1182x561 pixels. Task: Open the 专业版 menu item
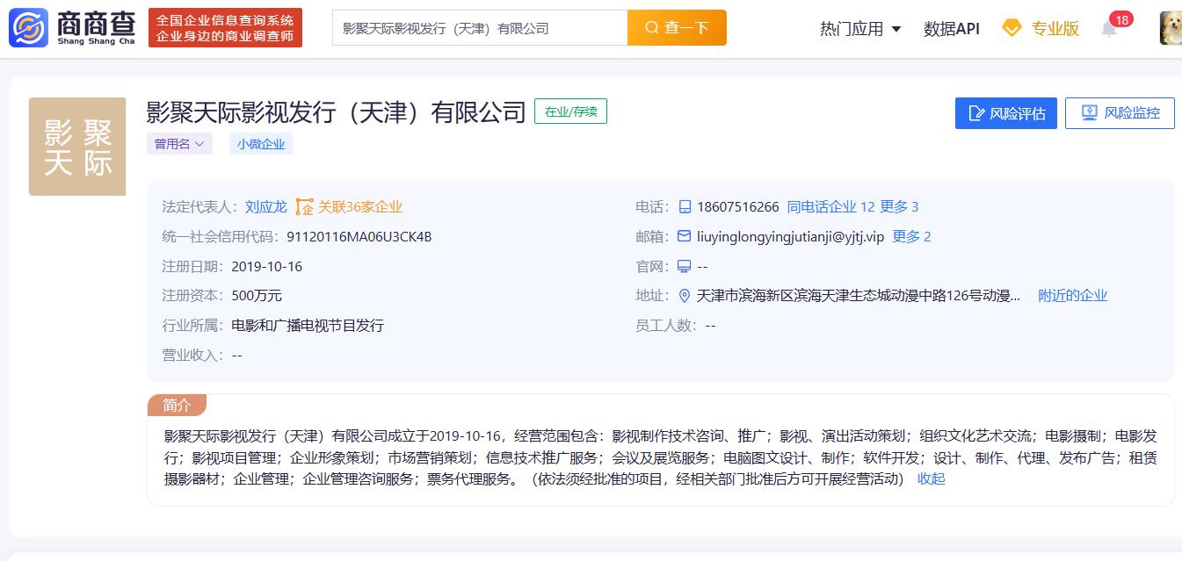pos(1055,28)
